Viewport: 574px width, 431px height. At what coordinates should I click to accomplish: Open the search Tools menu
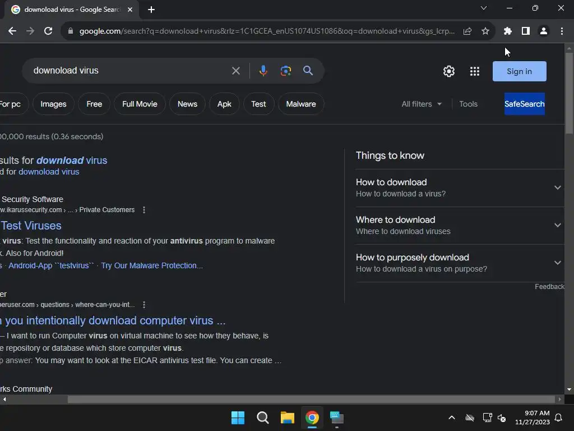click(x=468, y=104)
